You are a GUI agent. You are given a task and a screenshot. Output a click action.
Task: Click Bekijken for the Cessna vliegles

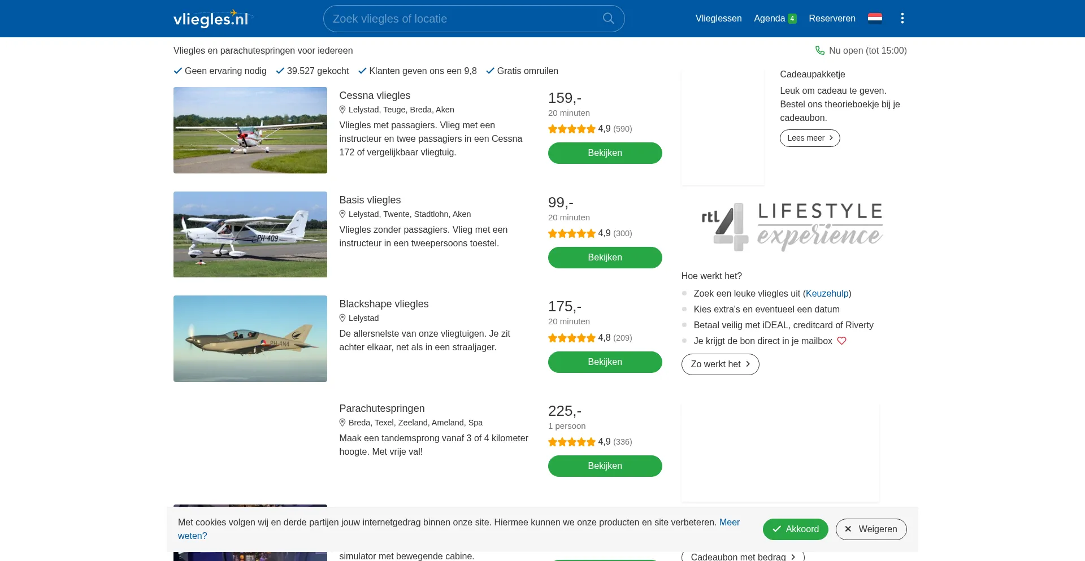[x=605, y=153]
